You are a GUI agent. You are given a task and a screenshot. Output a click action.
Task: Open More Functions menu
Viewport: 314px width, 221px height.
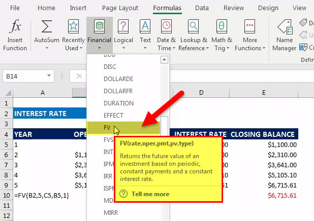250,35
